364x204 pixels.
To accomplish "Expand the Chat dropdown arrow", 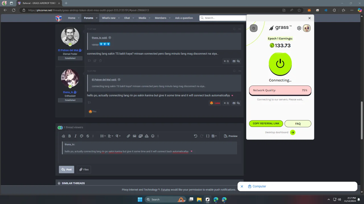I will coord(133,18).
